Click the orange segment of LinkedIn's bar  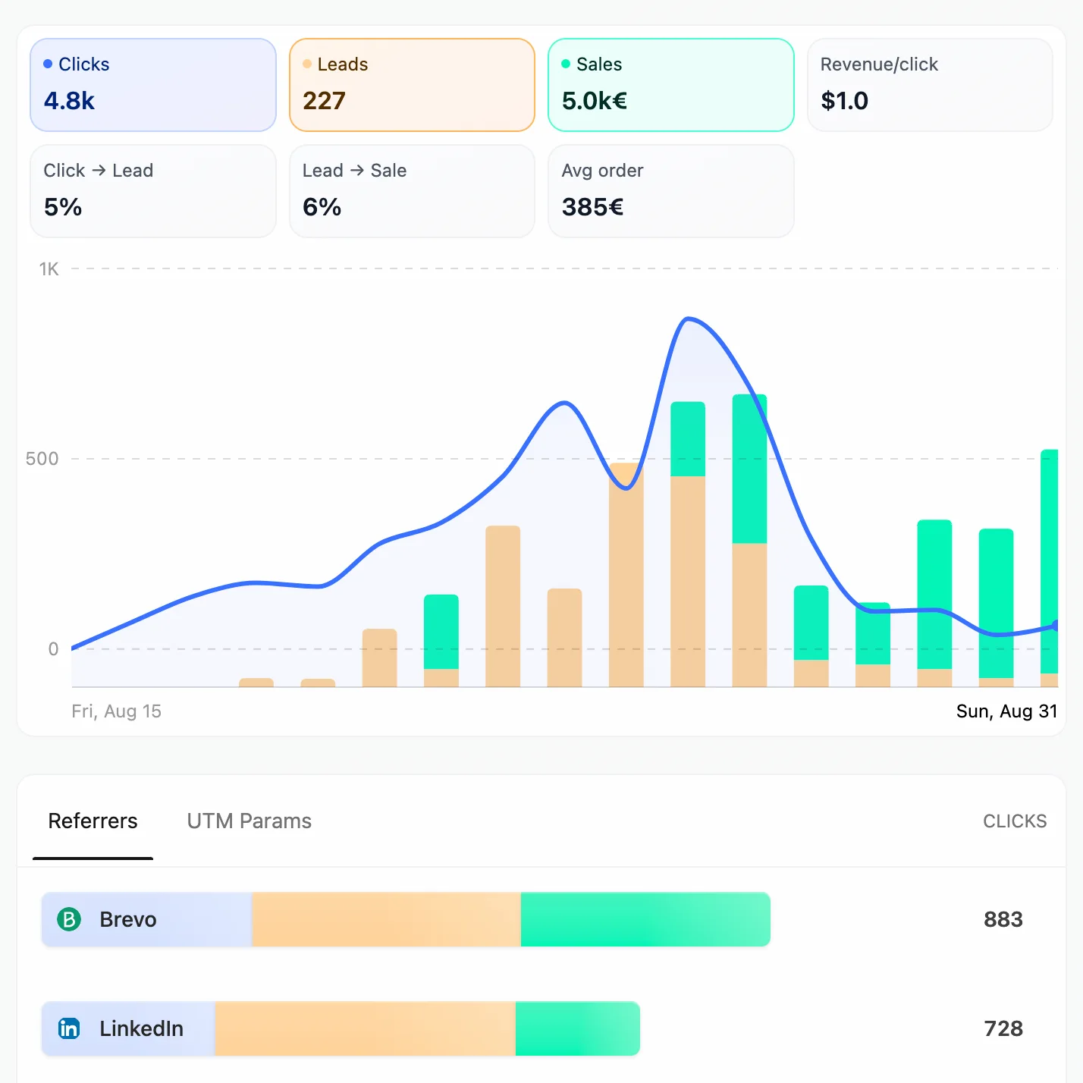pyautogui.click(x=364, y=1028)
